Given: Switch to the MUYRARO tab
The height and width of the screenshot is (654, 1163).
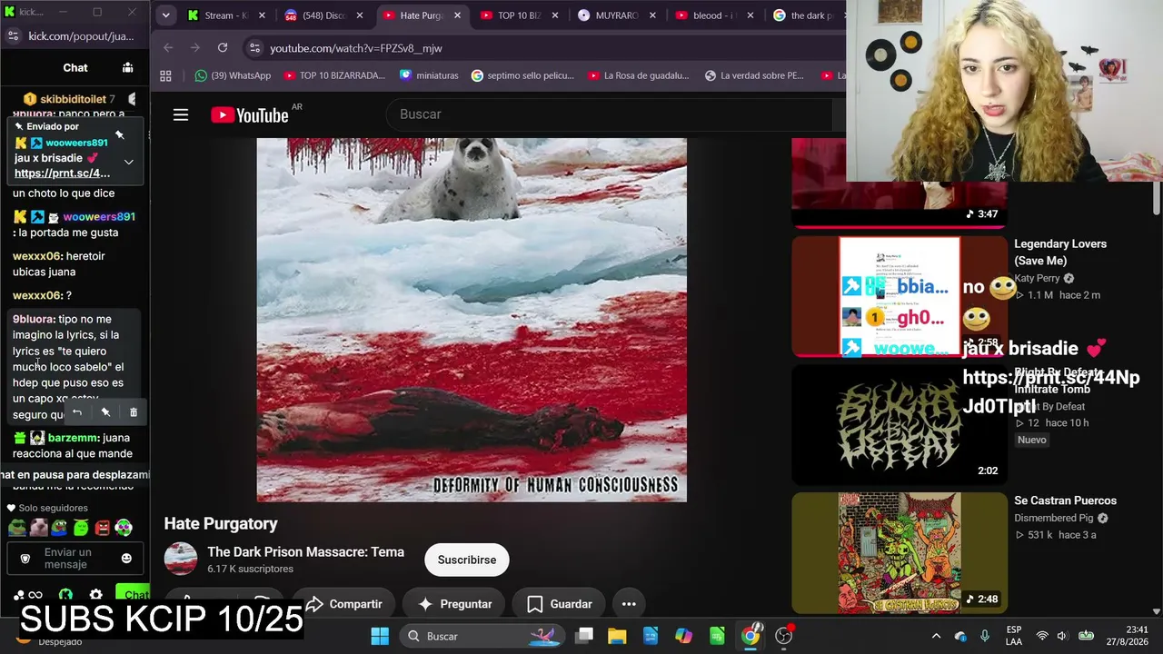Looking at the screenshot, I should point(616,15).
